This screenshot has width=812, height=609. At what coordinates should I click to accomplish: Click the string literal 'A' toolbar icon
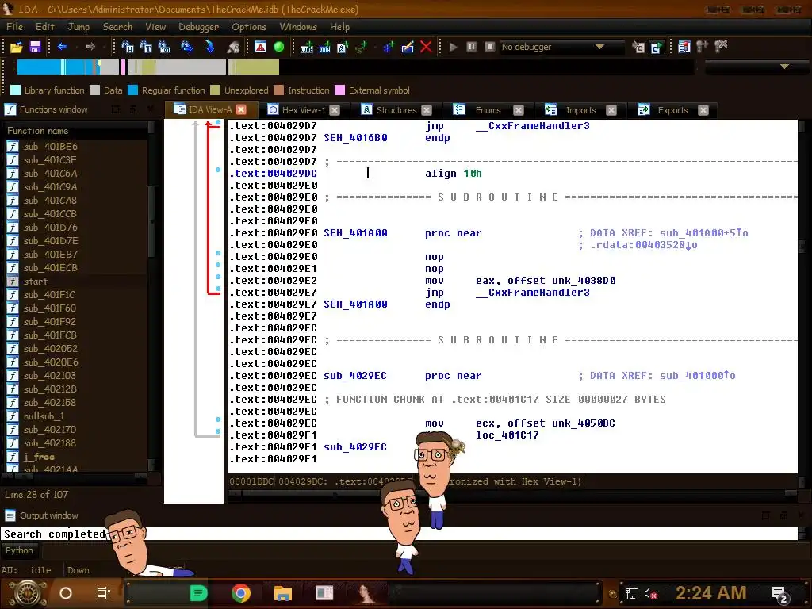coord(343,47)
